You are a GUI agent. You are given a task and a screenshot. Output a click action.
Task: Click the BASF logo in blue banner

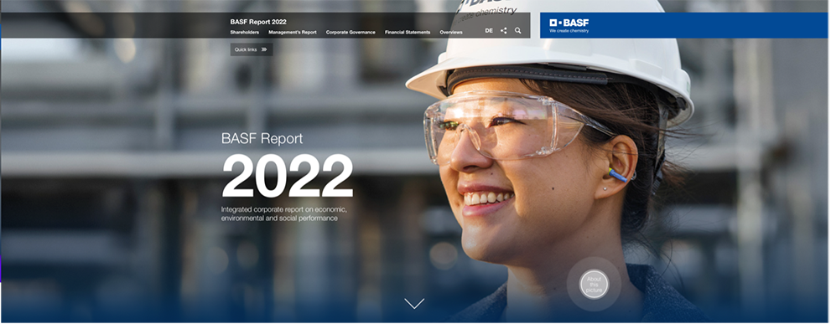569,23
